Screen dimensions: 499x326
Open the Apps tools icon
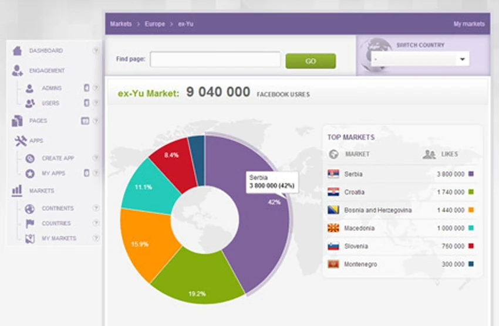pyautogui.click(x=21, y=141)
